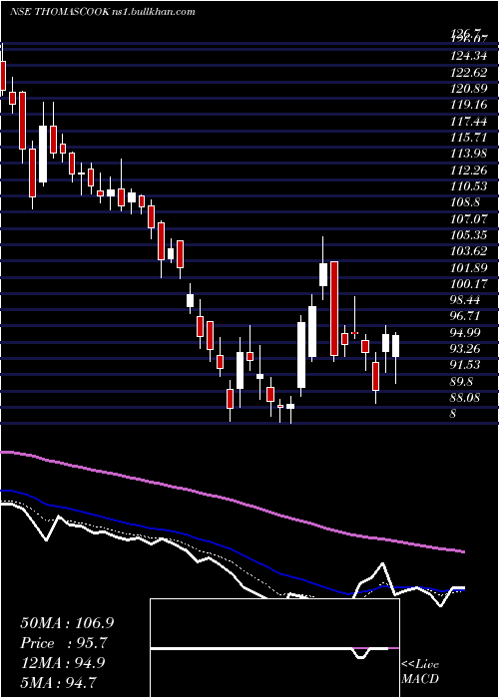Click the 115.71 price axis label
This screenshot has height=698, width=499.
tap(469, 138)
